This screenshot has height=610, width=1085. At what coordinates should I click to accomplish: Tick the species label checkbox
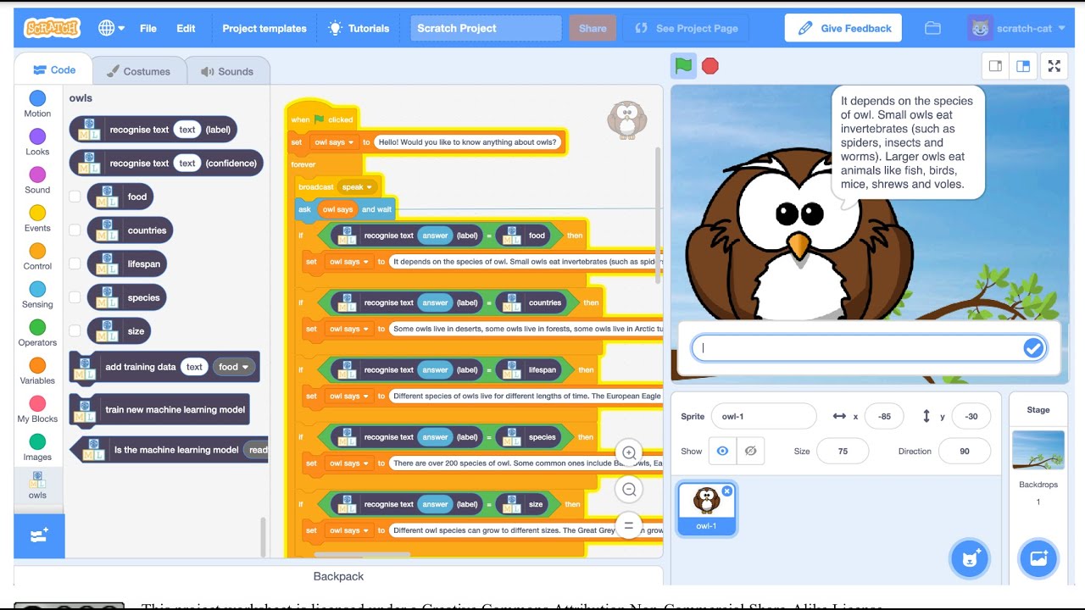(75, 297)
